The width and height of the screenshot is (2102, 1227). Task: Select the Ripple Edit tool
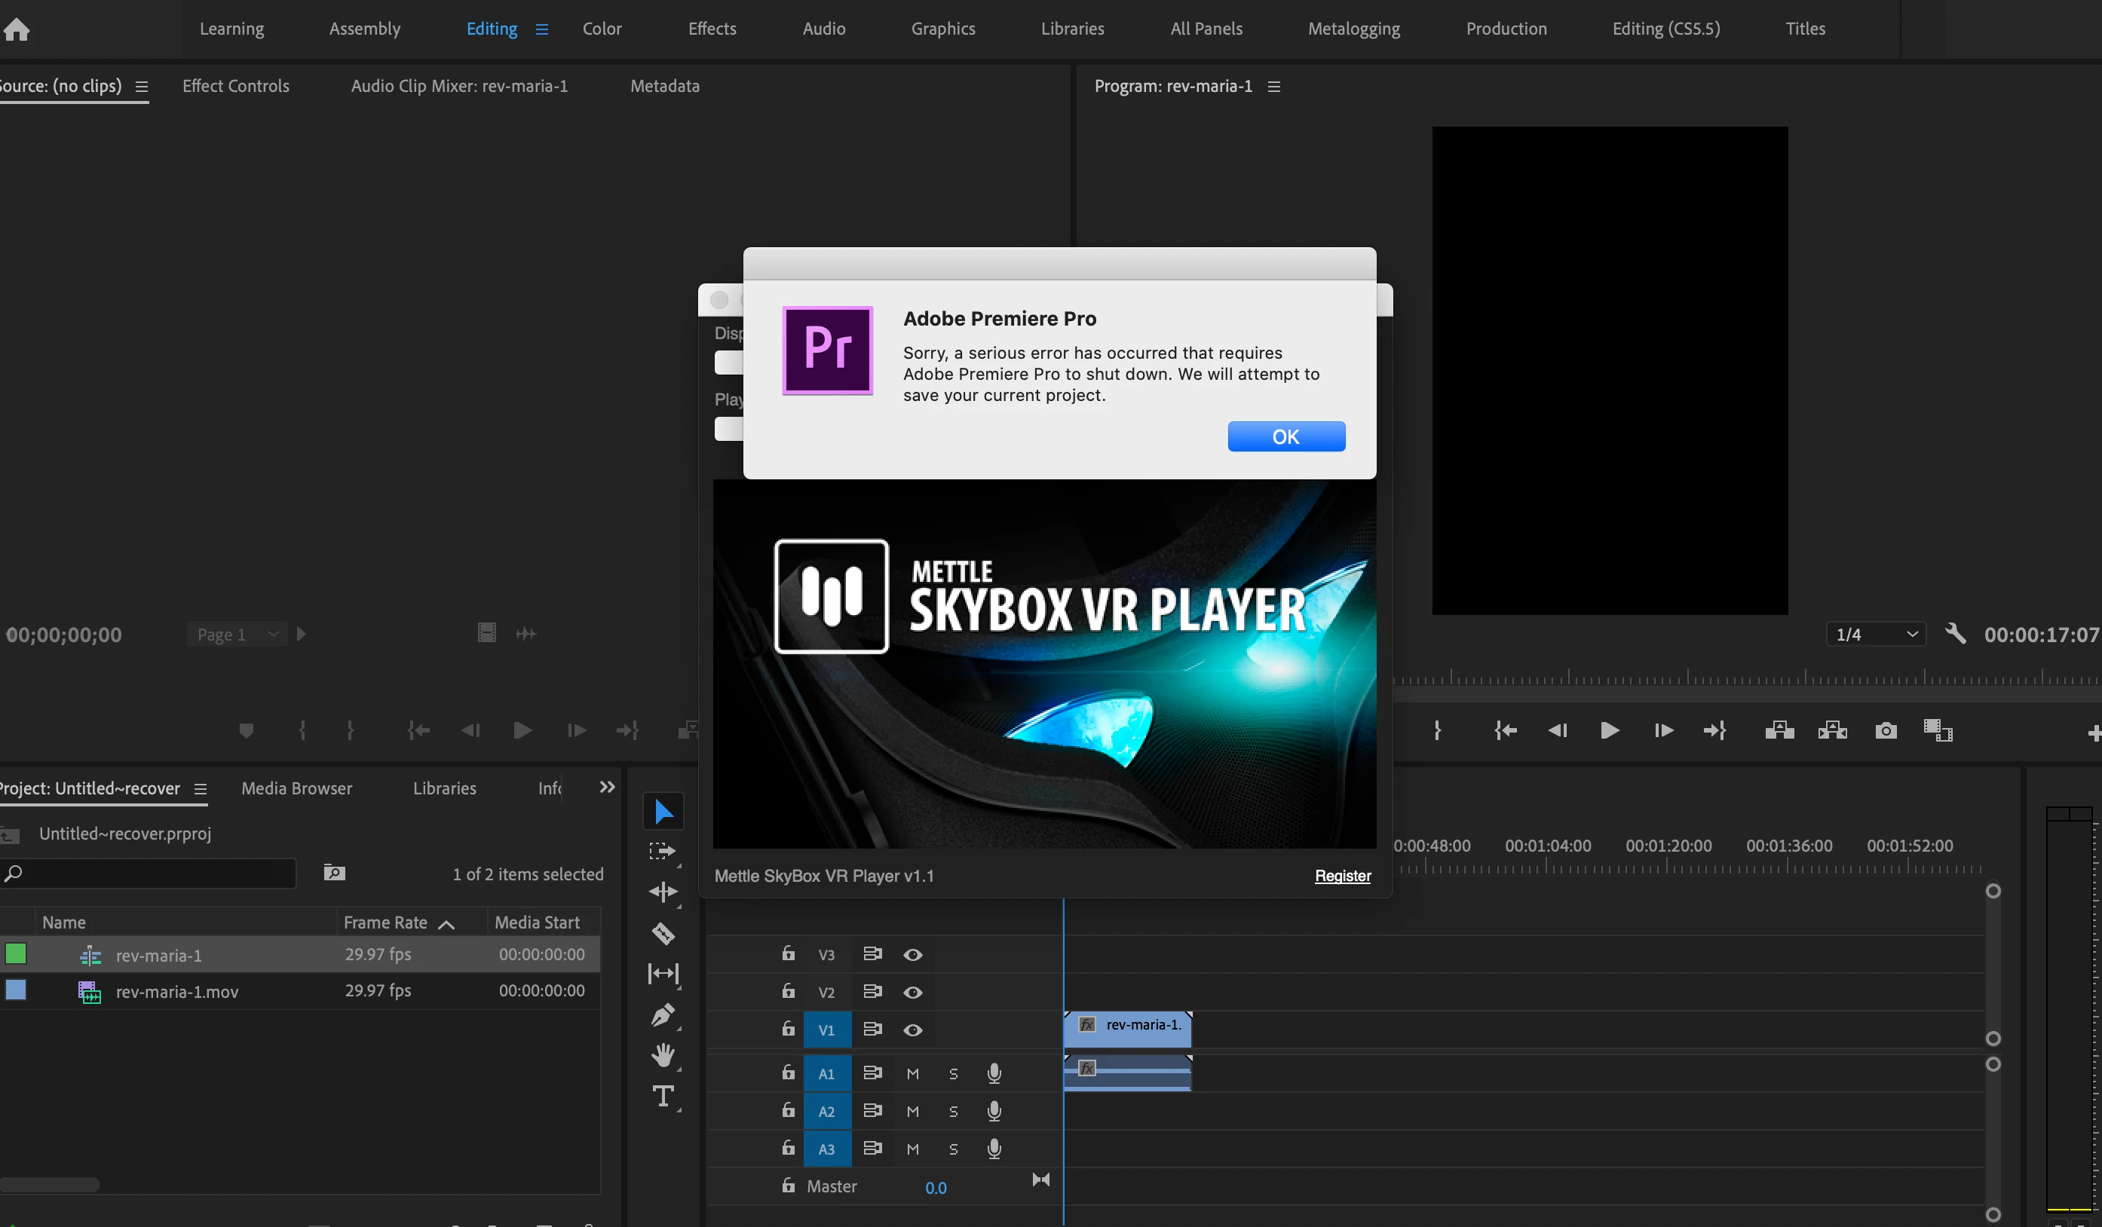pos(663,892)
